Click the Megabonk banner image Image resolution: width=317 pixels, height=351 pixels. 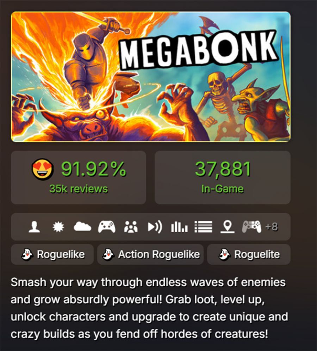pyautogui.click(x=151, y=77)
